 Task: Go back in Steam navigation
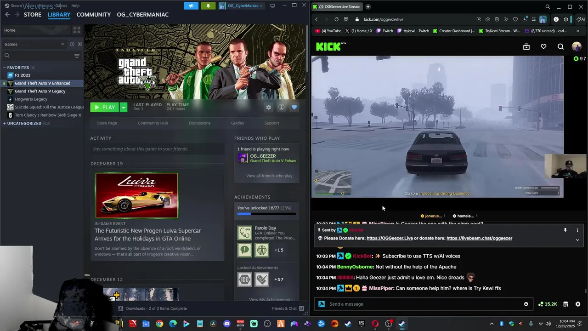point(7,14)
